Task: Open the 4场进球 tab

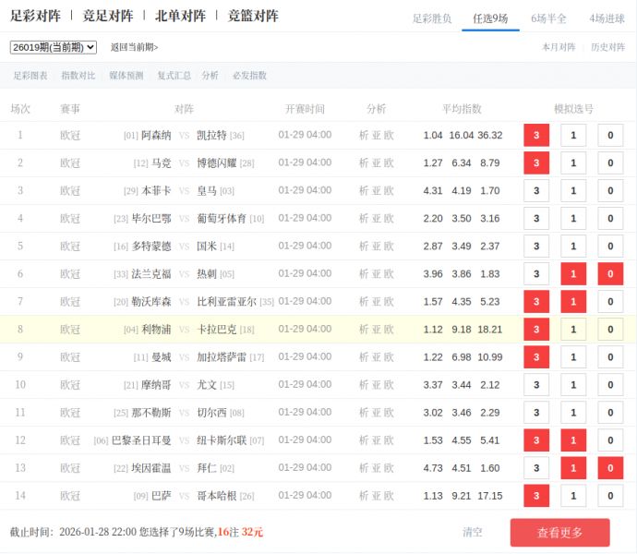Action: point(607,18)
